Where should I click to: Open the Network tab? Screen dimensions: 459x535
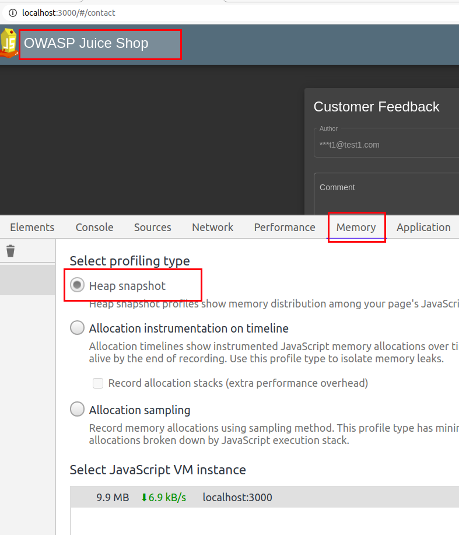point(212,227)
